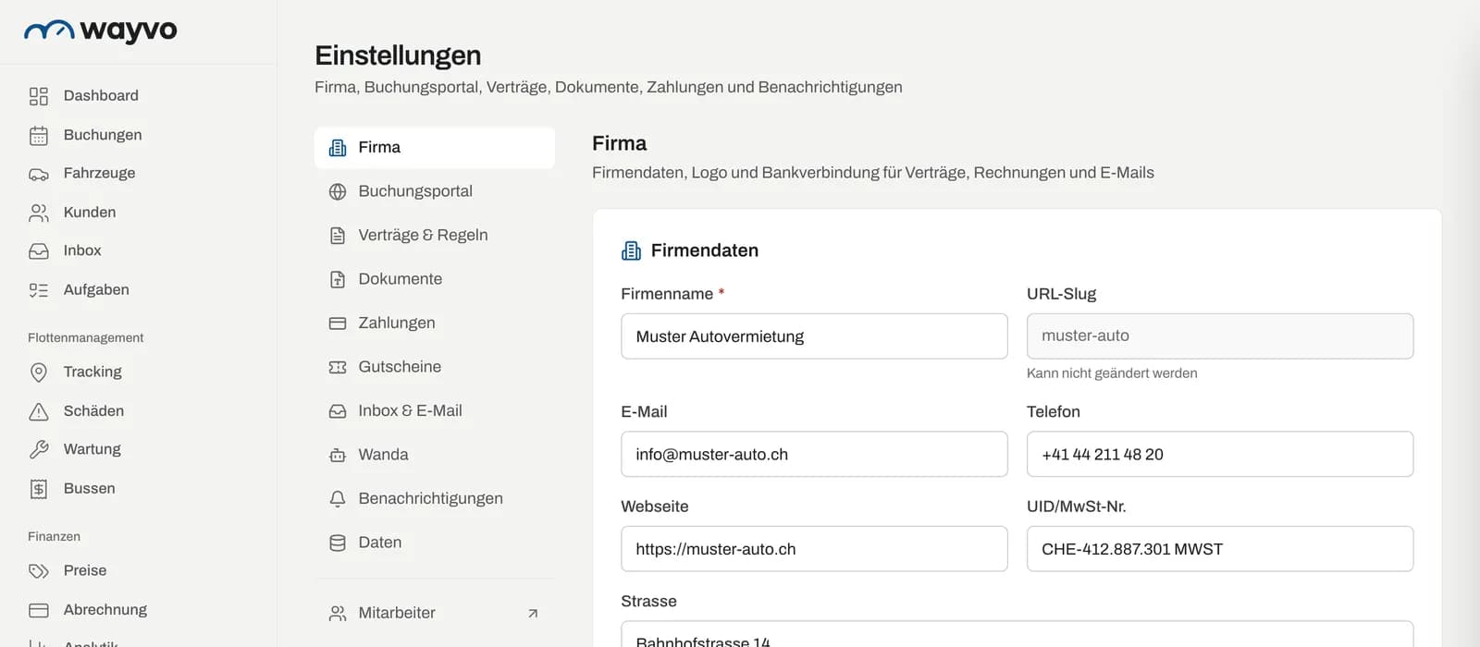
Task: Click the Daten database icon
Action: coord(338,543)
